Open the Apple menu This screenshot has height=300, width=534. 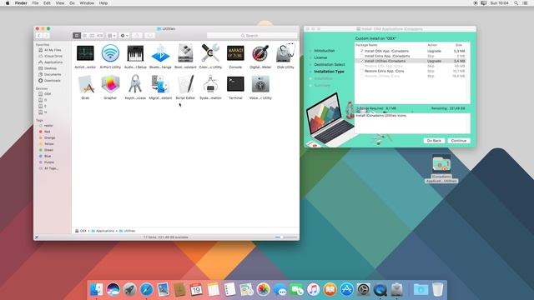tap(8, 3)
